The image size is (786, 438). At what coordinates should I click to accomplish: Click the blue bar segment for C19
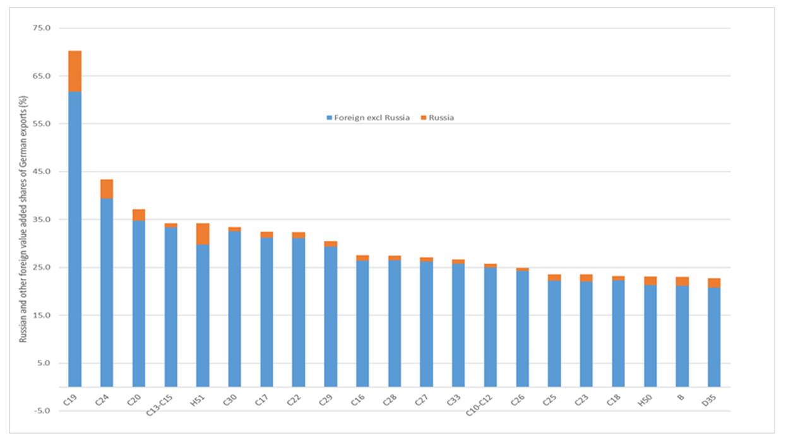(75, 239)
